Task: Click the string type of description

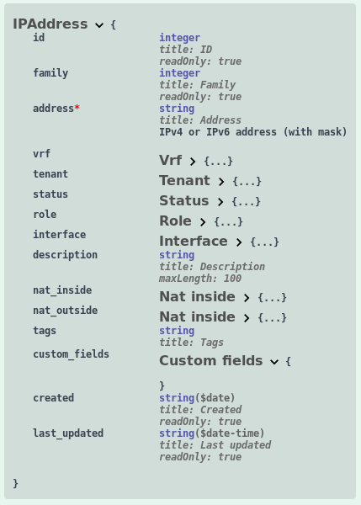Action: 177,255
